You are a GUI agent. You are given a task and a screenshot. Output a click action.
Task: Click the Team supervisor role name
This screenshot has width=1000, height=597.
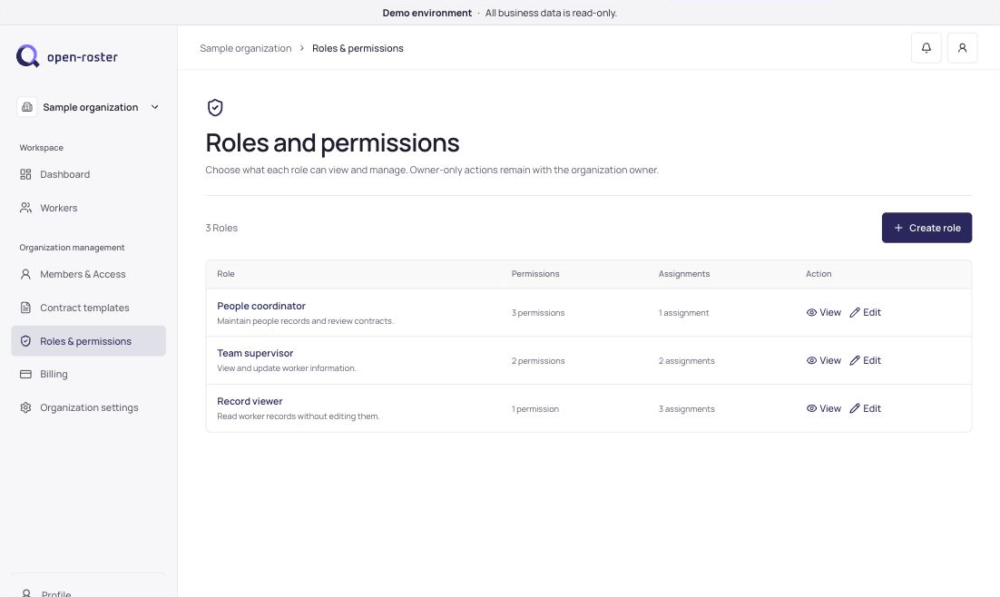[255, 353]
